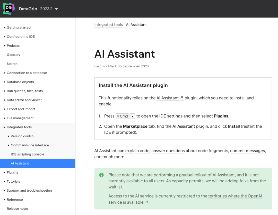
Task: Click the green info icon in the note
Action: pos(101,175)
